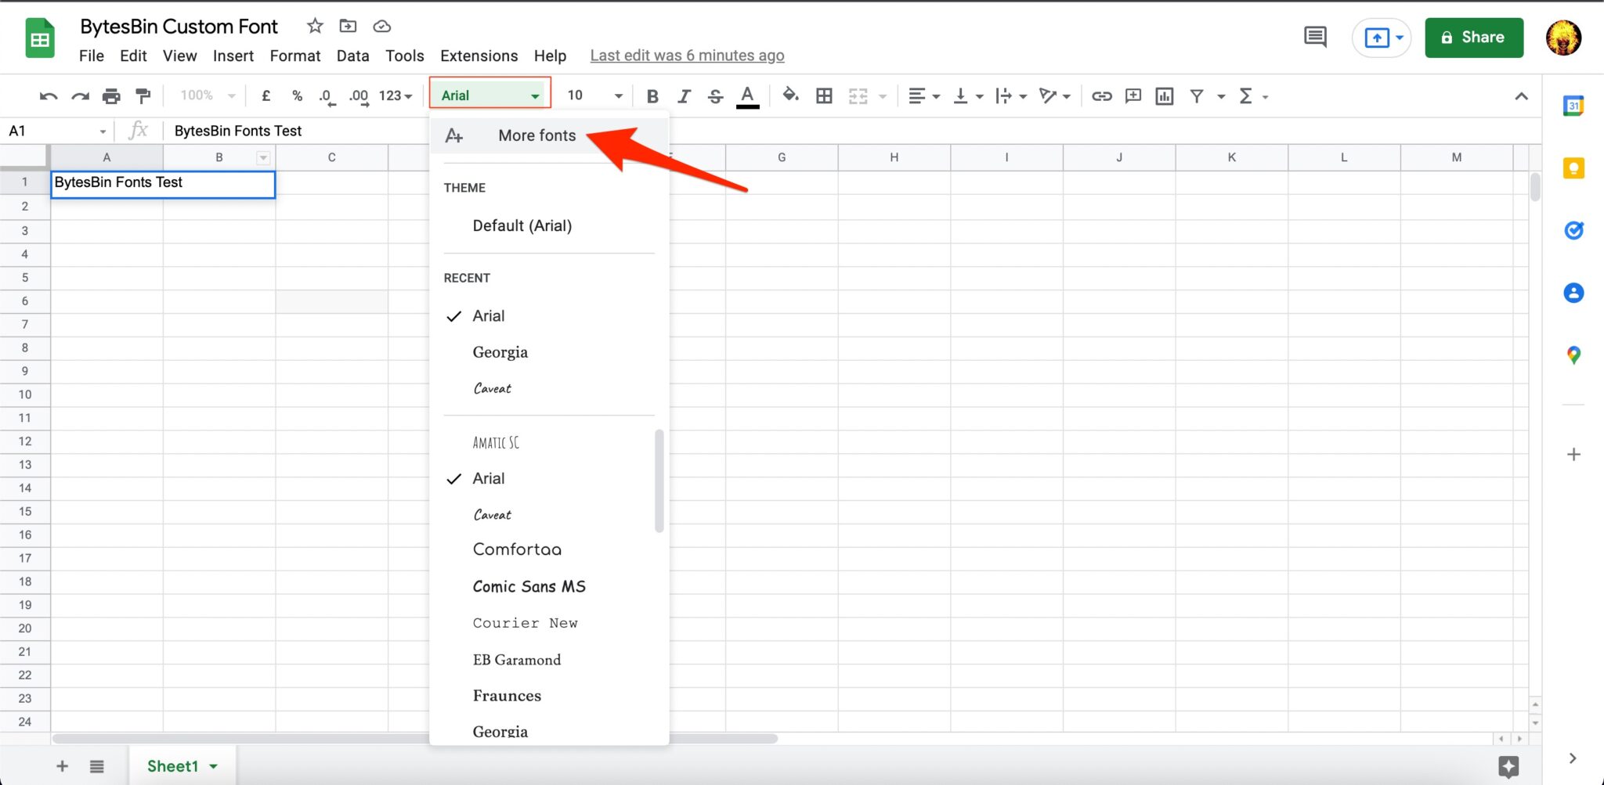
Task: Click the green Share button
Action: point(1473,38)
